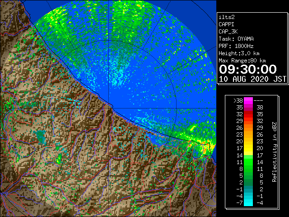Click the red 32 dBZ legend color
The width and height of the screenshot is (289, 217).
[248, 114]
